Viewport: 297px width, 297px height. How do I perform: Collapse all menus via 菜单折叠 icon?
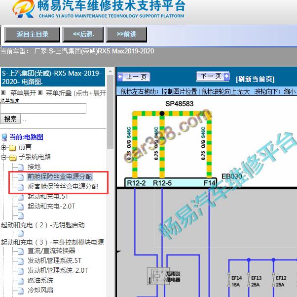tap(40, 93)
